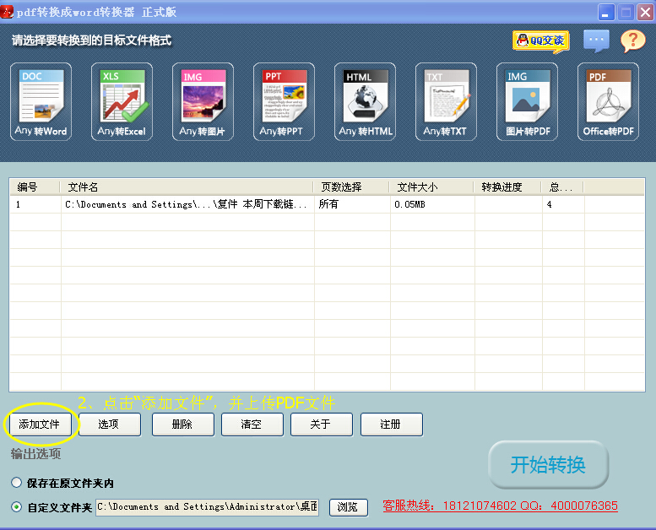Click the 页数选择 column header
Screen dimensions: 656x530
click(x=352, y=187)
